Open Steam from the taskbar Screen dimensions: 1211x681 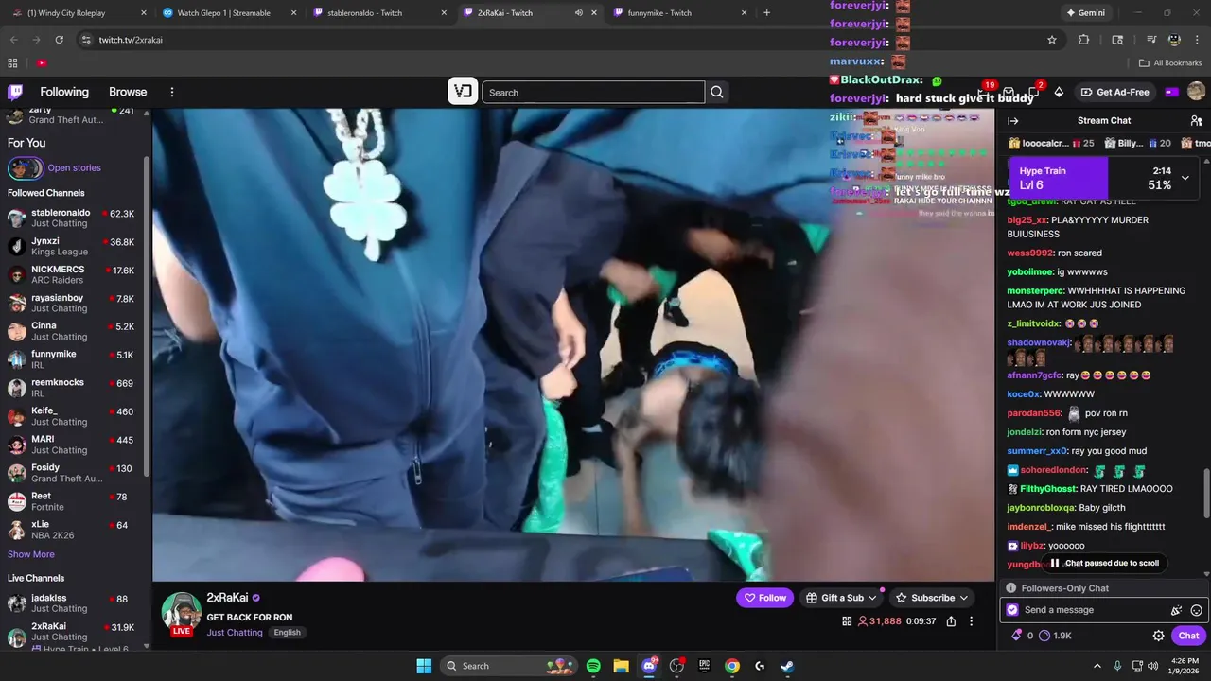tap(786, 666)
